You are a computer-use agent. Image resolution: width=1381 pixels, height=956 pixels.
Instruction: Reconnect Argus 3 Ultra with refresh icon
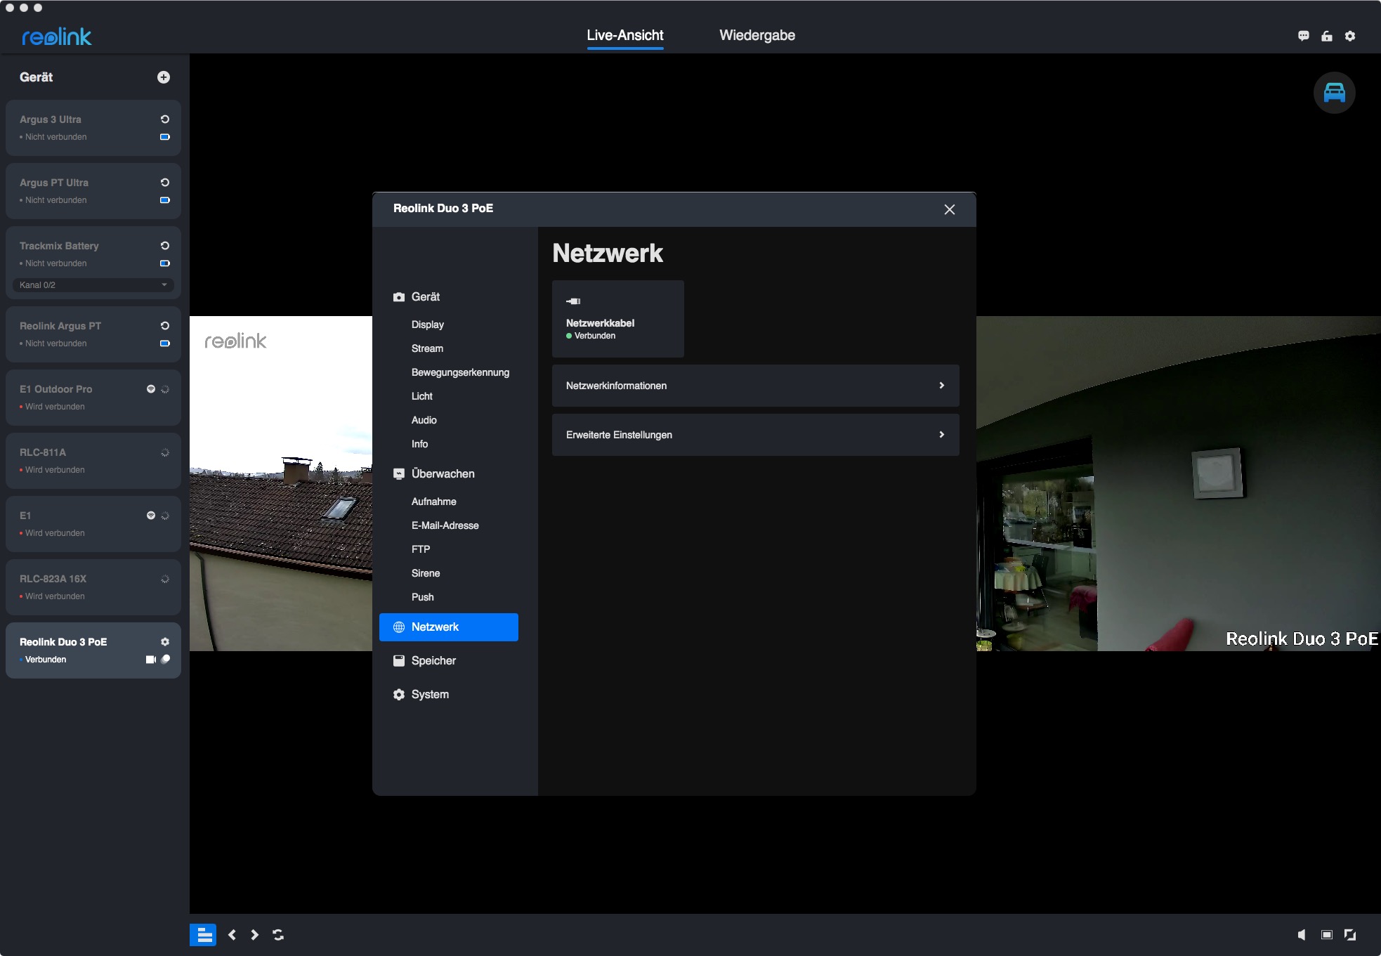165,119
